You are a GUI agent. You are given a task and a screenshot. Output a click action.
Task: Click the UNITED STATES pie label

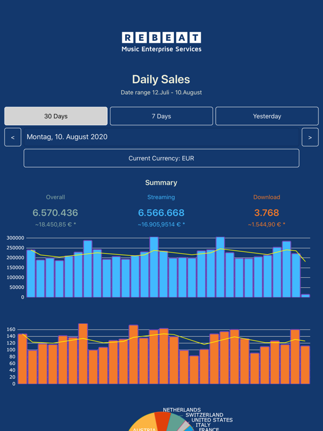coord(212,420)
